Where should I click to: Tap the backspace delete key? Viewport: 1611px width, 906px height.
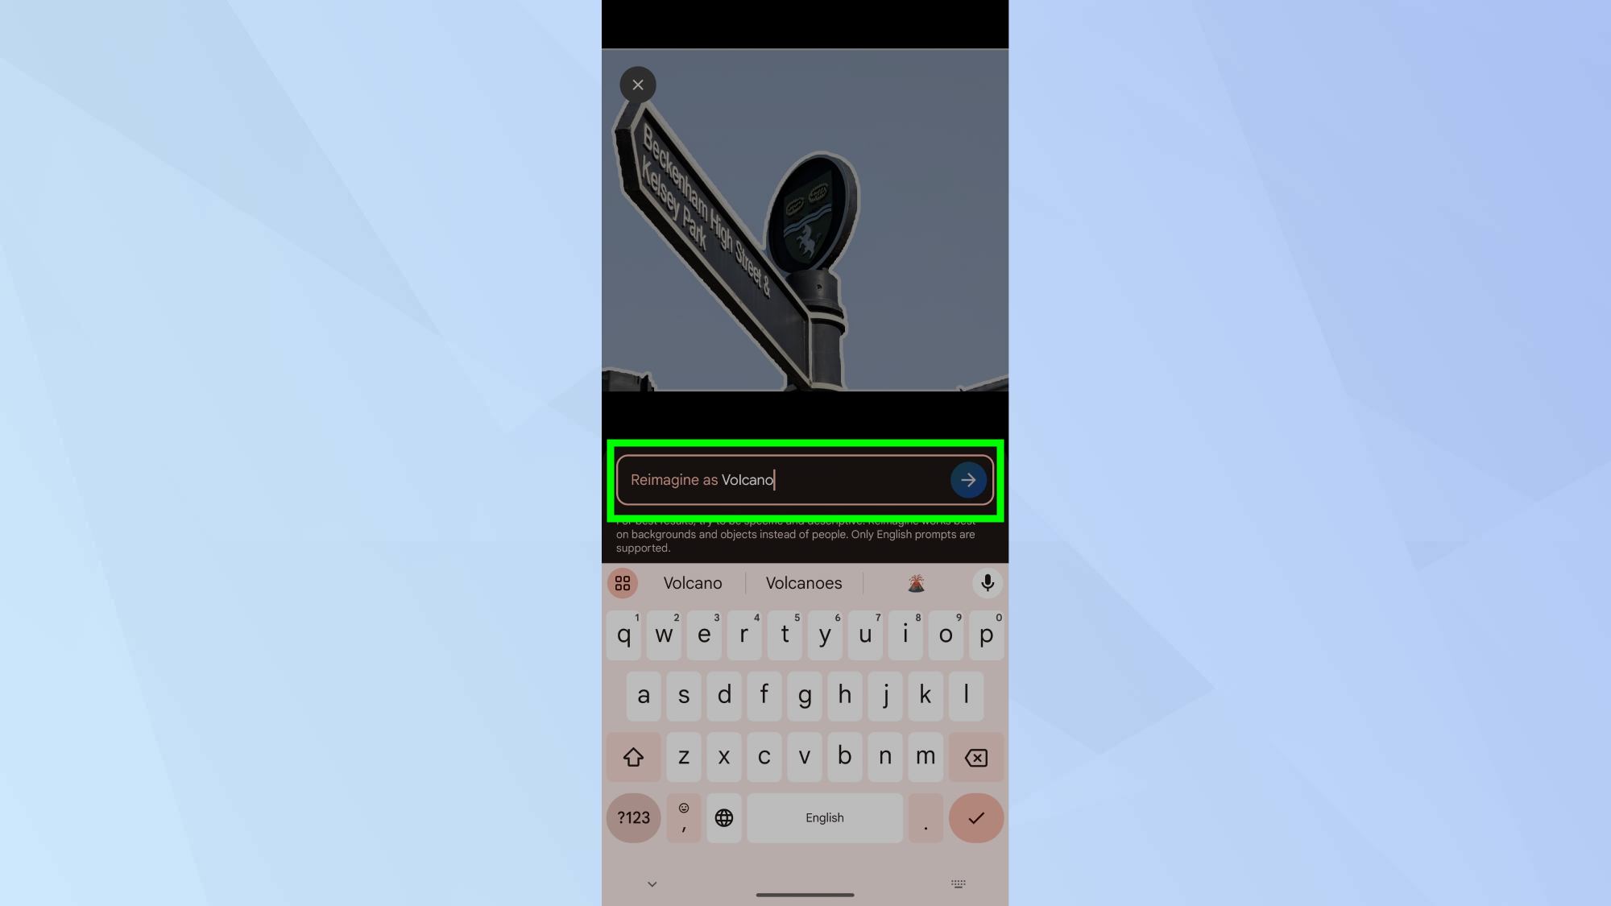coord(976,757)
